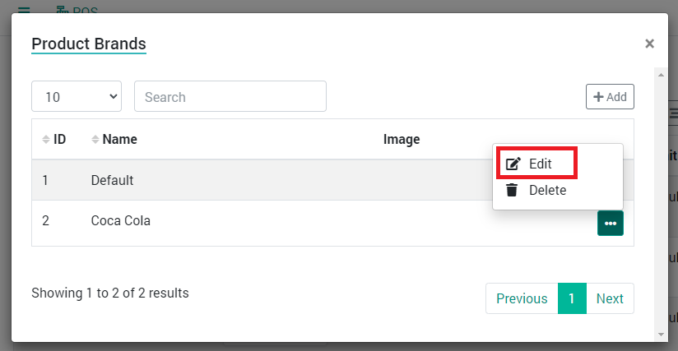The image size is (678, 351).
Task: Close the Product Brands dialog
Action: click(x=649, y=44)
